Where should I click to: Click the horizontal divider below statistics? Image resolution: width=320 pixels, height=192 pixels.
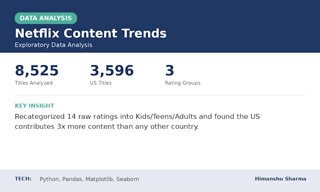pos(160,95)
